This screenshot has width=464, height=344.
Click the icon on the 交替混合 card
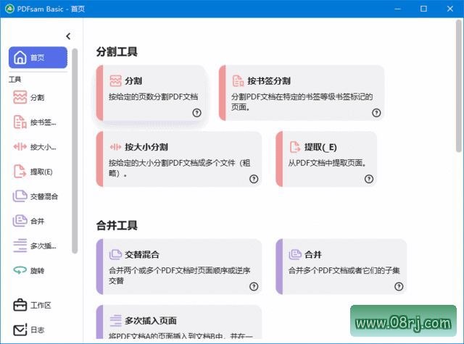tap(115, 254)
